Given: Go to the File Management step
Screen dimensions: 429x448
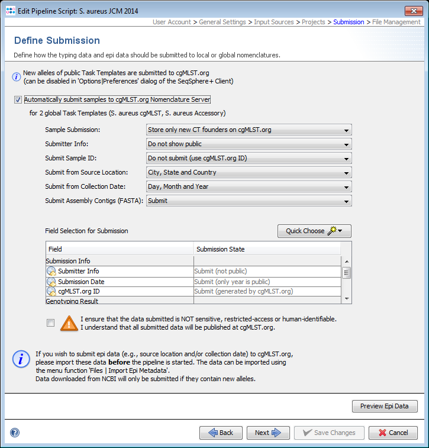Looking at the screenshot, I should (x=396, y=22).
